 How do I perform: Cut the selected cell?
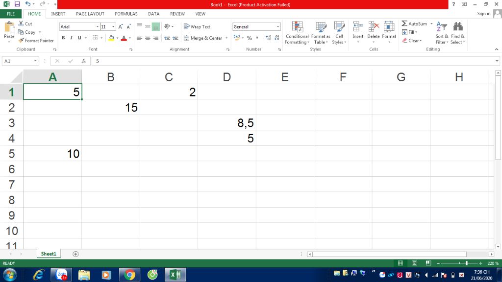click(25, 23)
